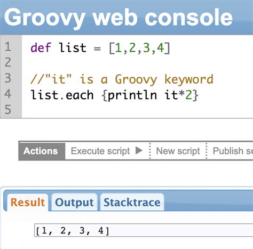Click the result text box showing [1, 2, 3, 4]
253x249 pixels.
pyautogui.click(x=144, y=230)
